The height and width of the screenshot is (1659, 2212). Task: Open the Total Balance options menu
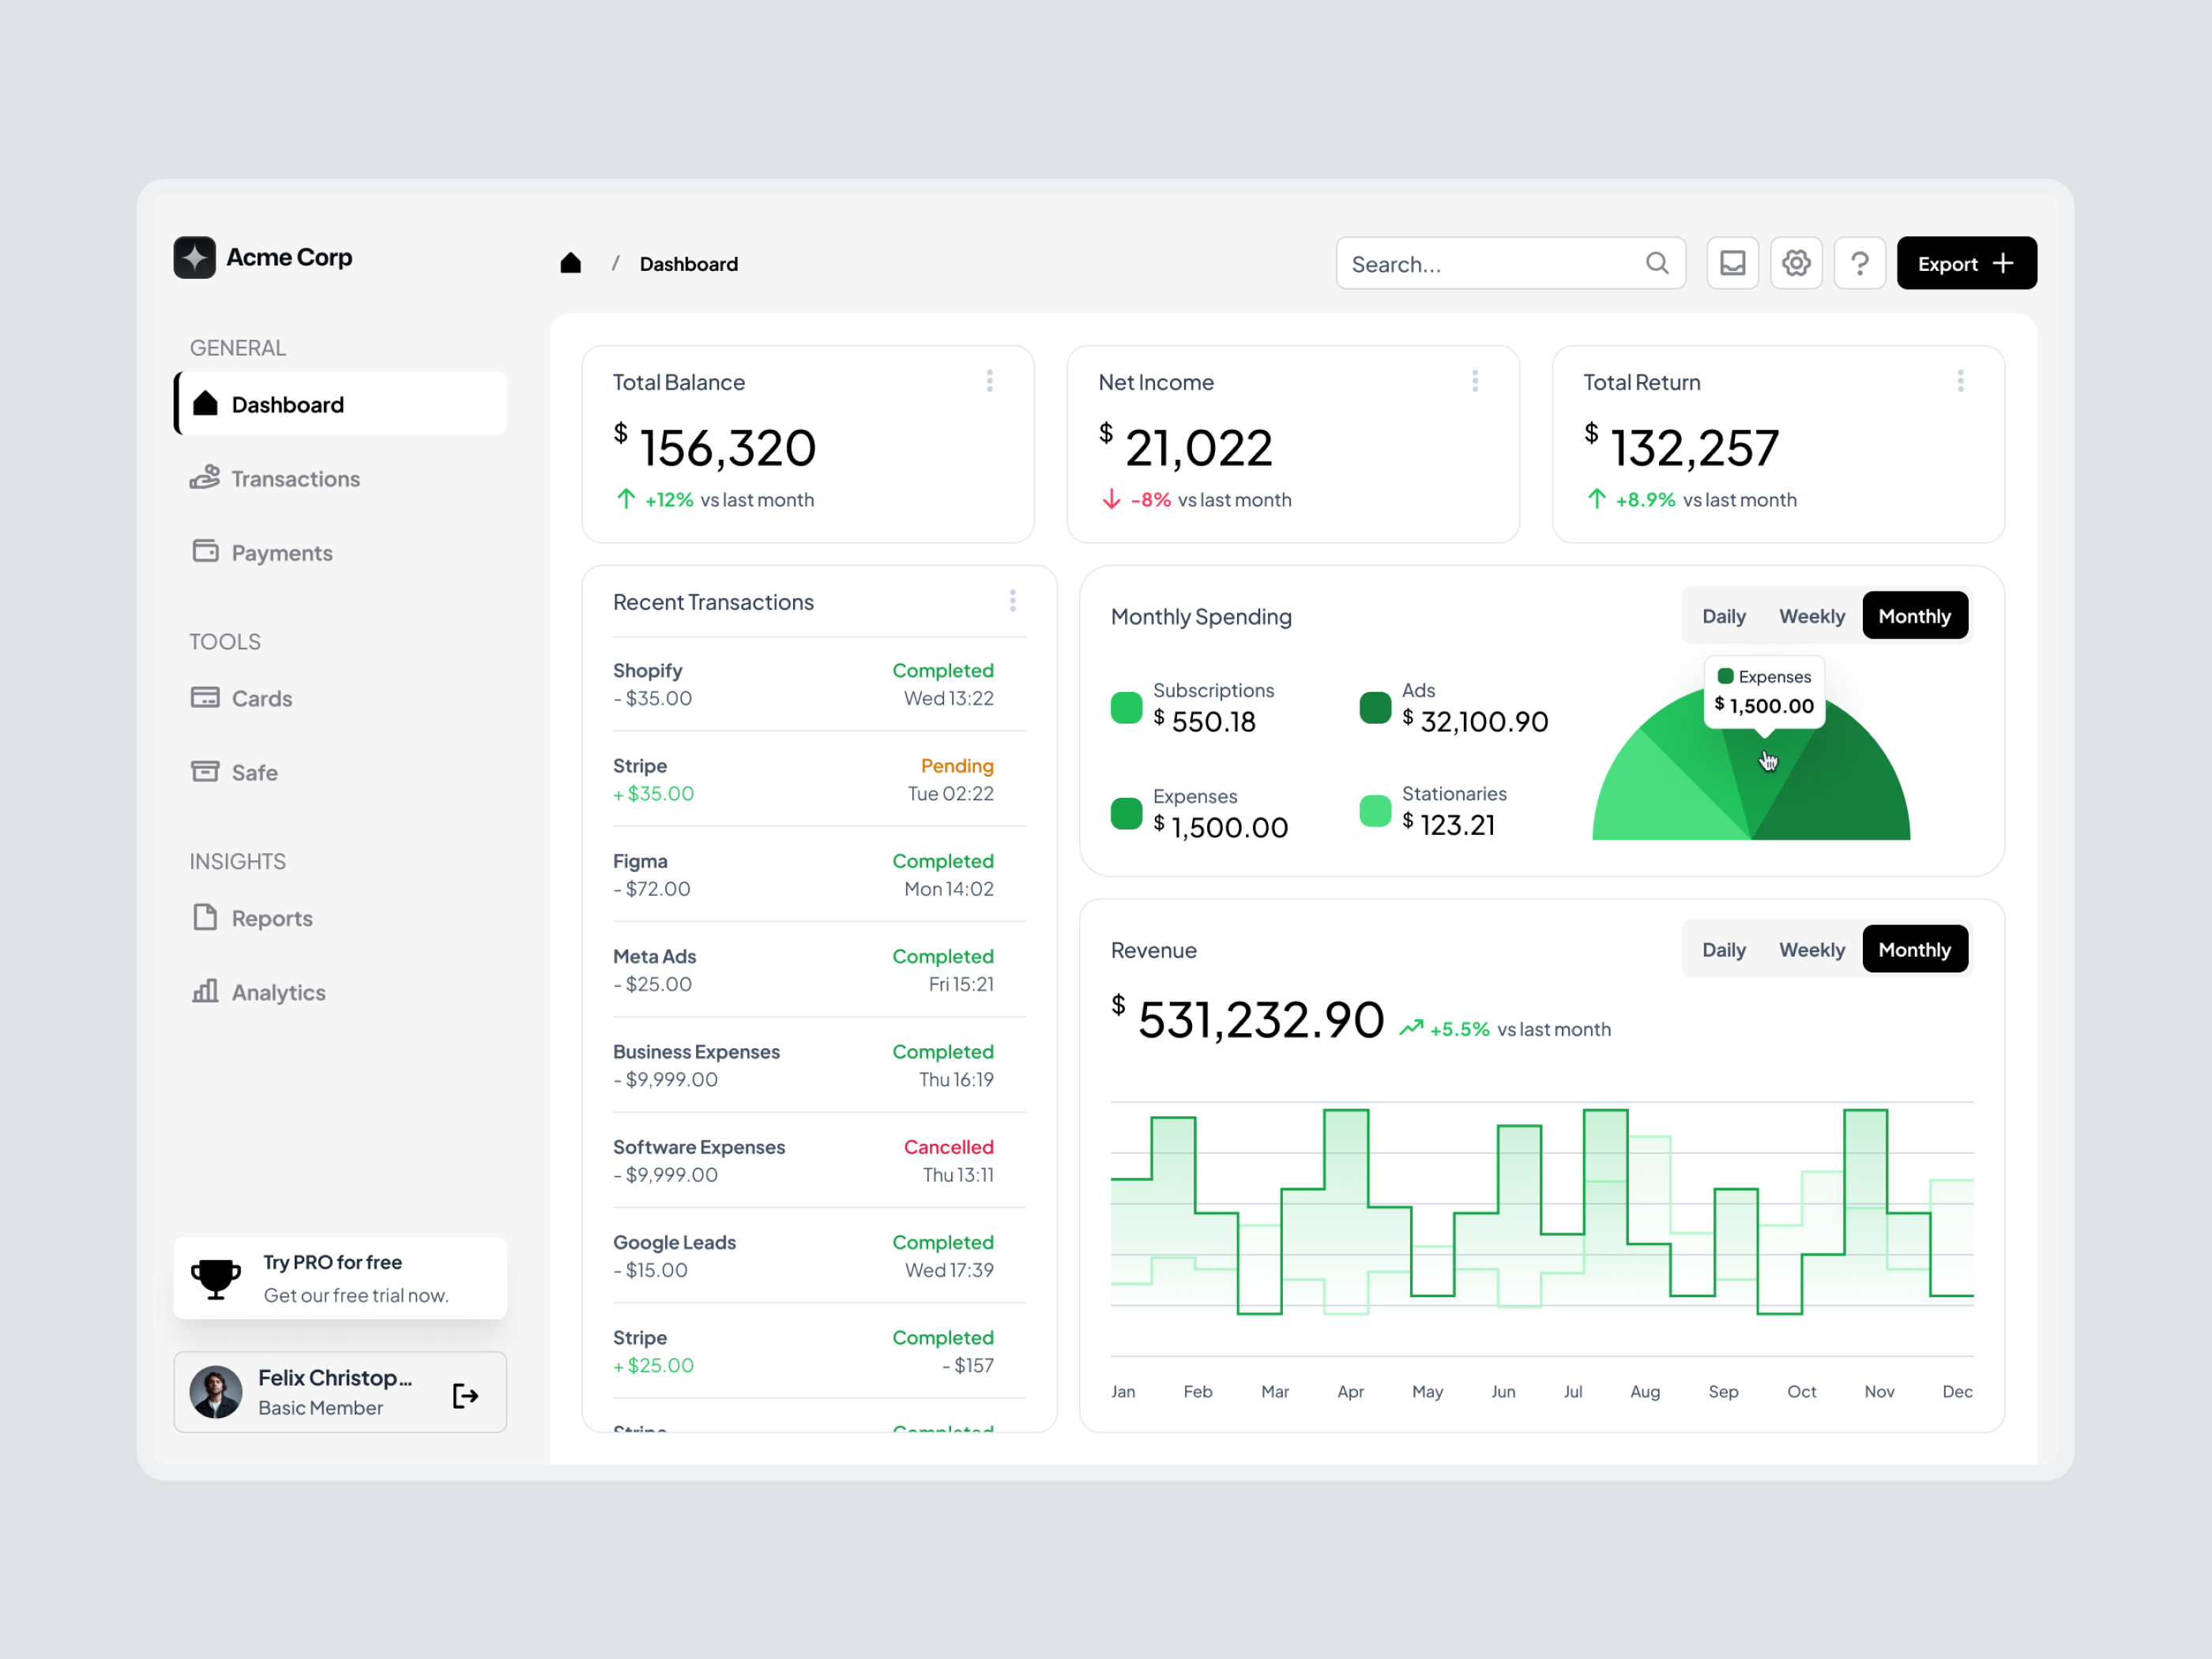tap(989, 380)
